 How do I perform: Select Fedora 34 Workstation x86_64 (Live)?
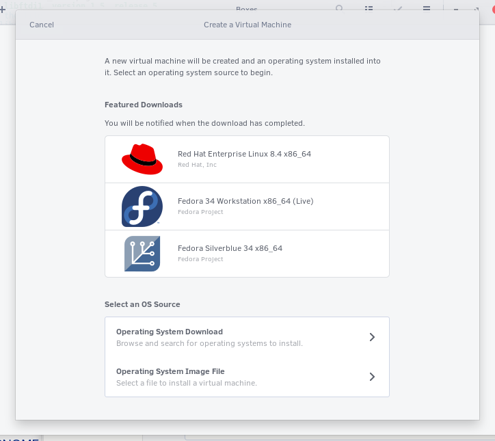click(247, 206)
